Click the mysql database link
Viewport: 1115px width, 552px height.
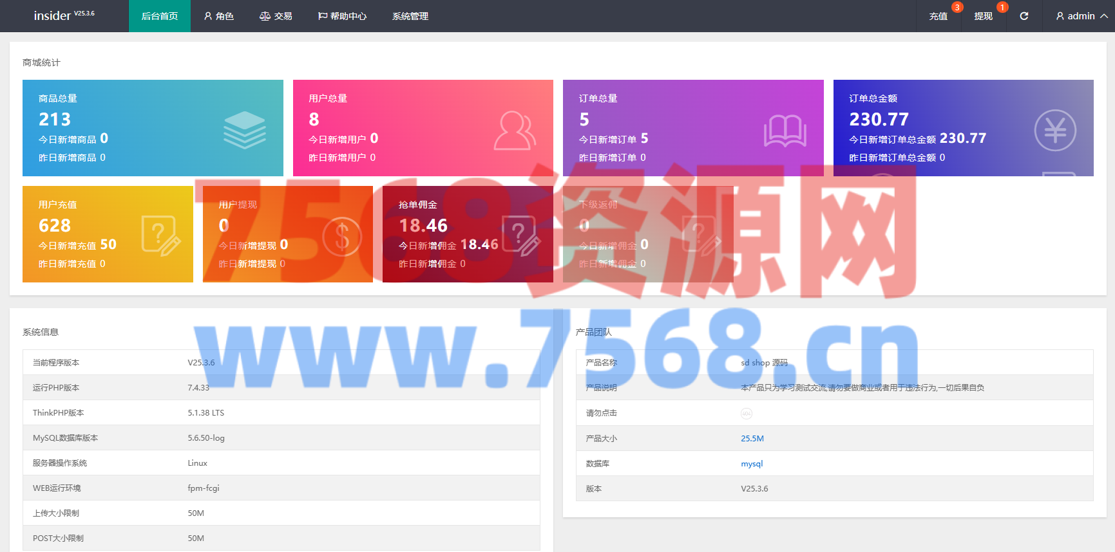(751, 464)
